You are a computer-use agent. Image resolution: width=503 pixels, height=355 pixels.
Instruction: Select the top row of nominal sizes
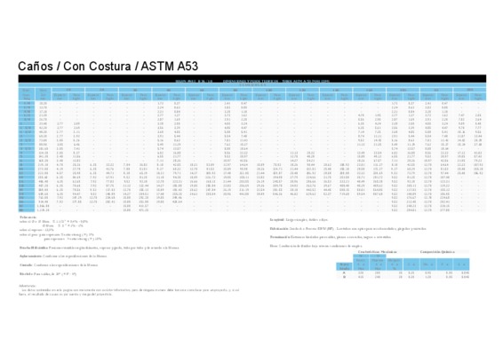pyautogui.click(x=251, y=104)
